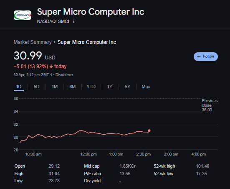This screenshot has height=189, width=230.
Task: Click the 52-wk low label
Action: point(164,174)
